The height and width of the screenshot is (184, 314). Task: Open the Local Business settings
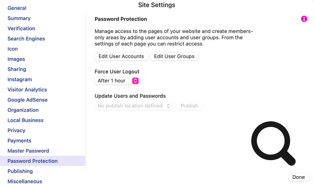(25, 120)
